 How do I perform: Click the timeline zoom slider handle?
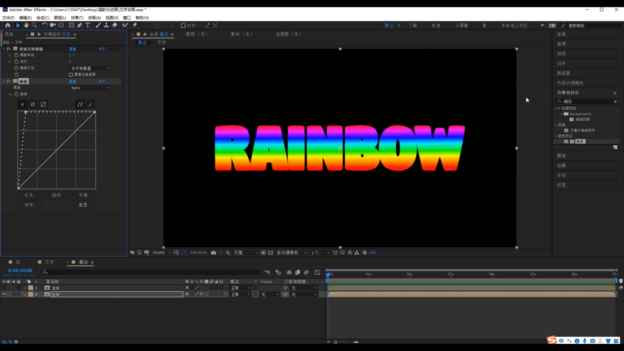coord(335,342)
